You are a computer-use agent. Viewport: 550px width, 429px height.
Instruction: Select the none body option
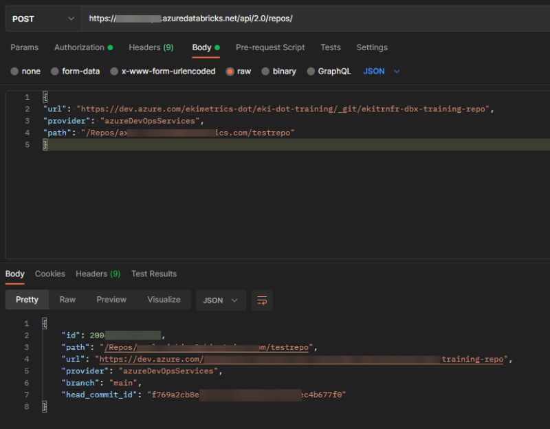pos(26,71)
